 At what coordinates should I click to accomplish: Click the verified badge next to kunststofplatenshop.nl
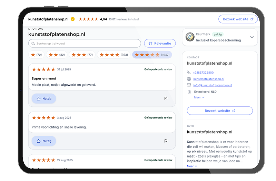[73, 19]
